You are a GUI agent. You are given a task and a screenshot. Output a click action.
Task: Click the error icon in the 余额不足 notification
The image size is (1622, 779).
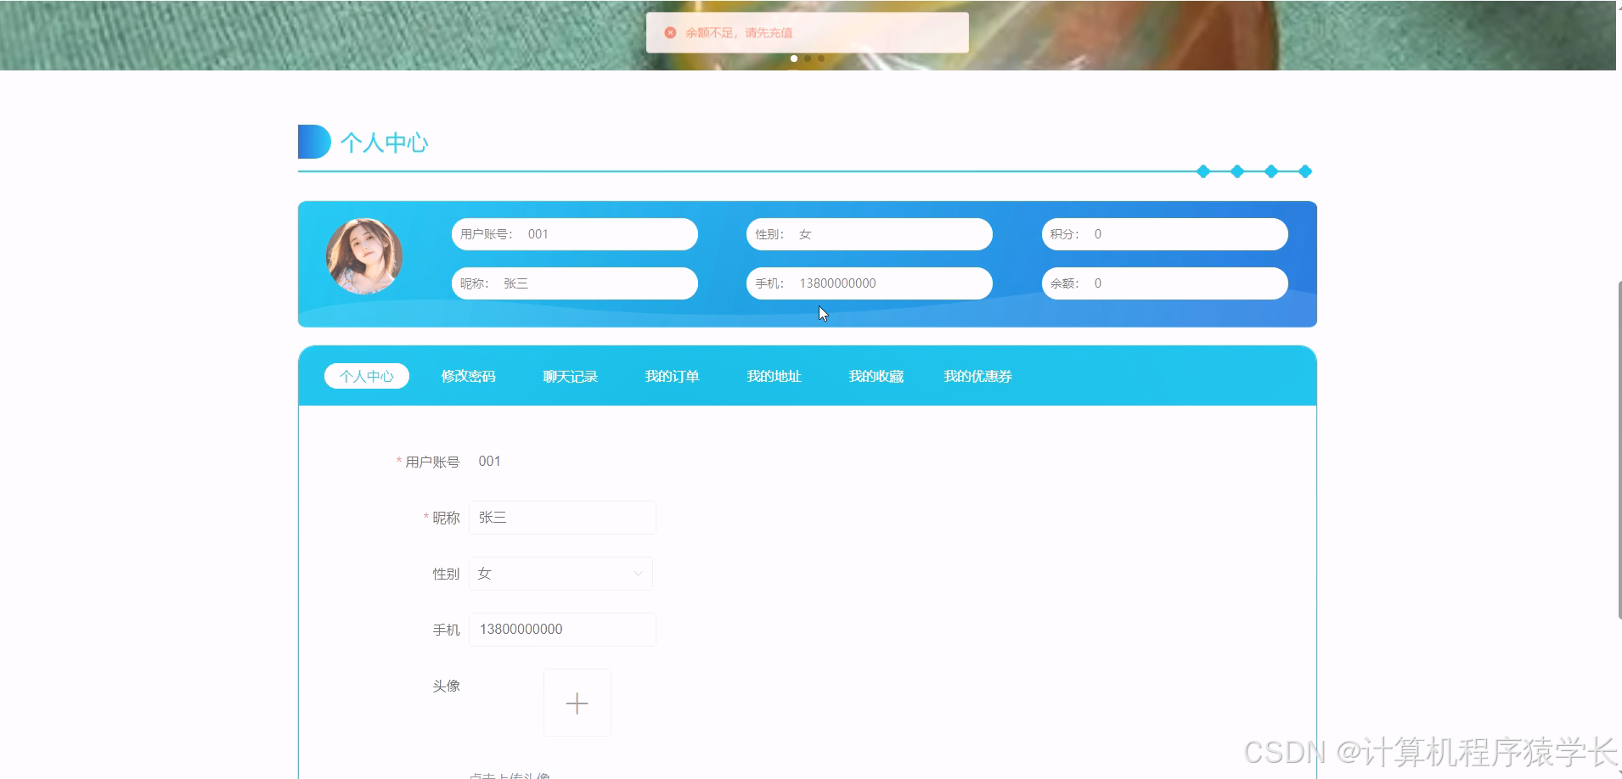click(672, 32)
